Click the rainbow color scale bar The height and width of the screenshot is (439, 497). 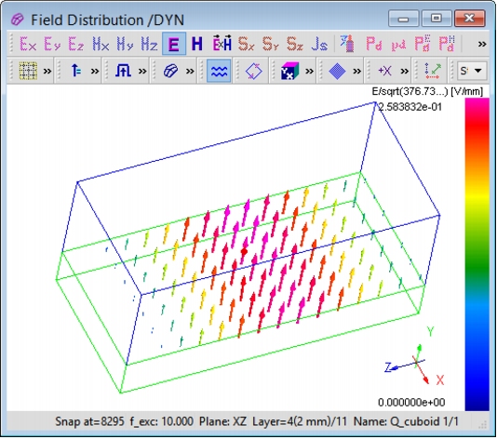(x=477, y=254)
